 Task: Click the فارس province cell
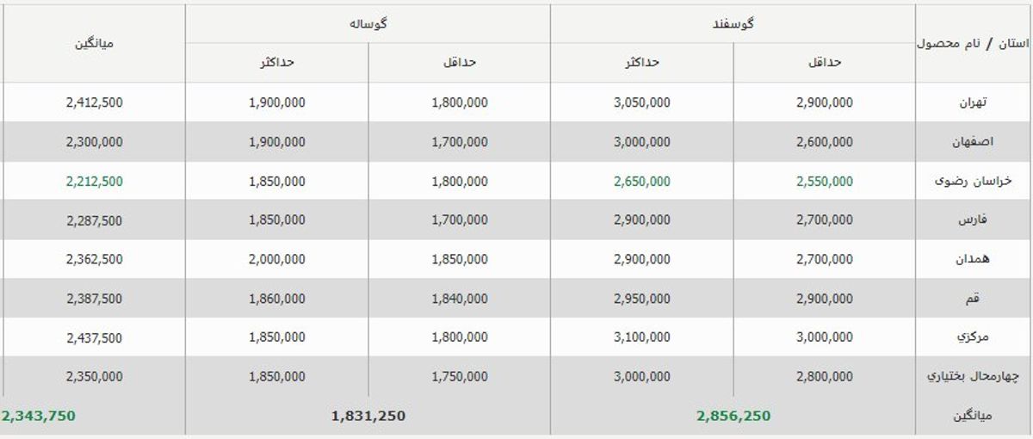tap(973, 220)
